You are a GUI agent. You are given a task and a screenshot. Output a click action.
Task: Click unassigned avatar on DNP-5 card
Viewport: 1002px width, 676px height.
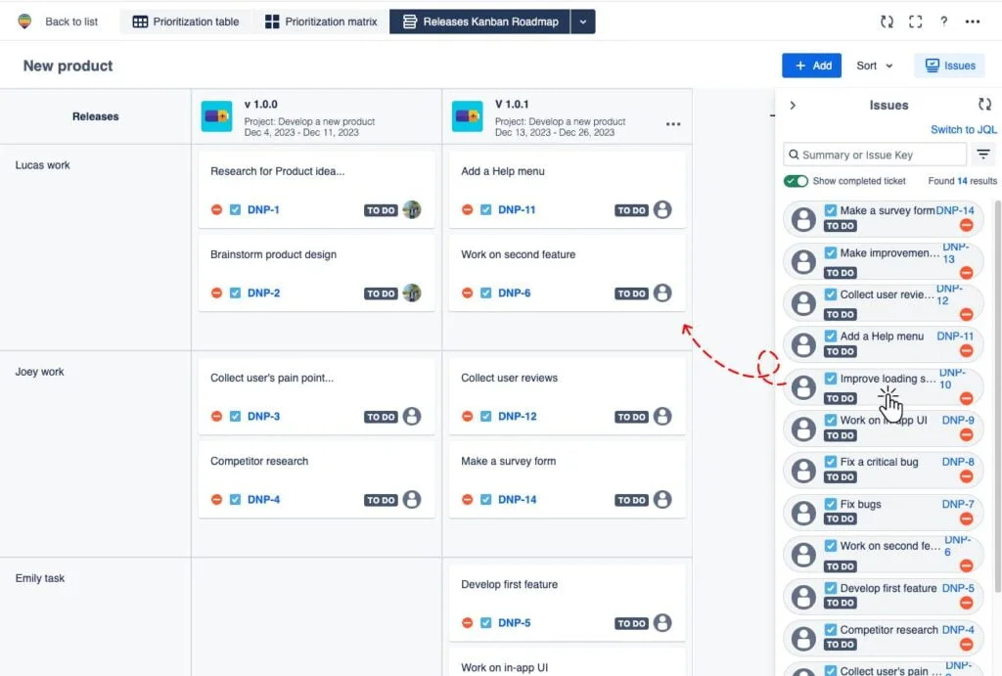[x=662, y=622]
